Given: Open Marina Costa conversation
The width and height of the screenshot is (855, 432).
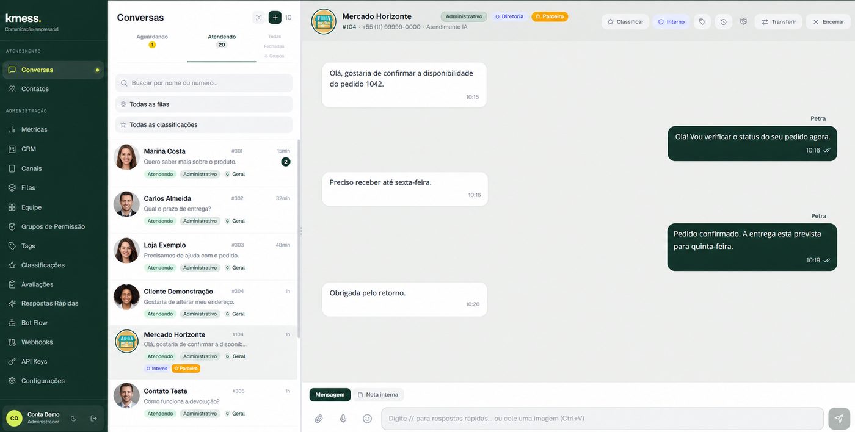Looking at the screenshot, I should point(203,163).
